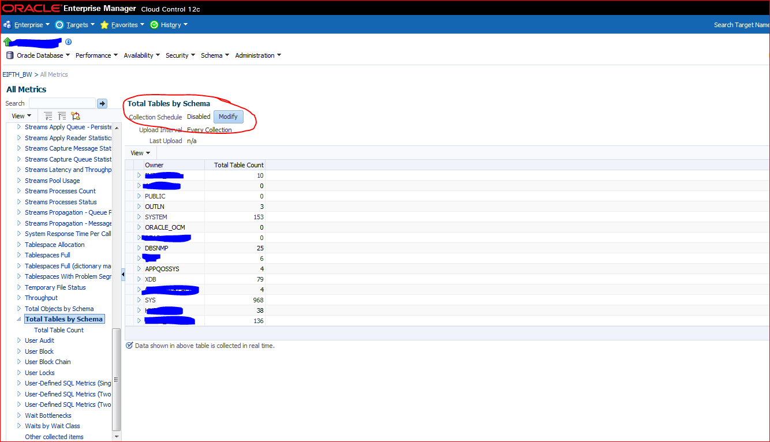This screenshot has width=770, height=442.
Task: Click the Owner column header
Action: [x=174, y=165]
